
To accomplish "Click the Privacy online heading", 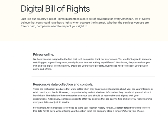I will click(x=43, y=55).
